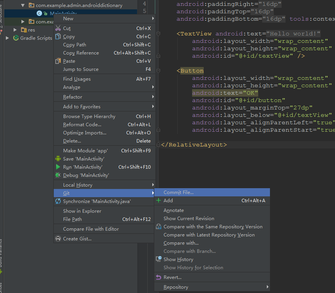Click Reformat Code menu entry

click(x=82, y=125)
